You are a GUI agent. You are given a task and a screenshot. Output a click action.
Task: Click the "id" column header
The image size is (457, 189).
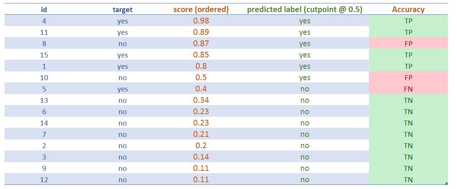44,10
